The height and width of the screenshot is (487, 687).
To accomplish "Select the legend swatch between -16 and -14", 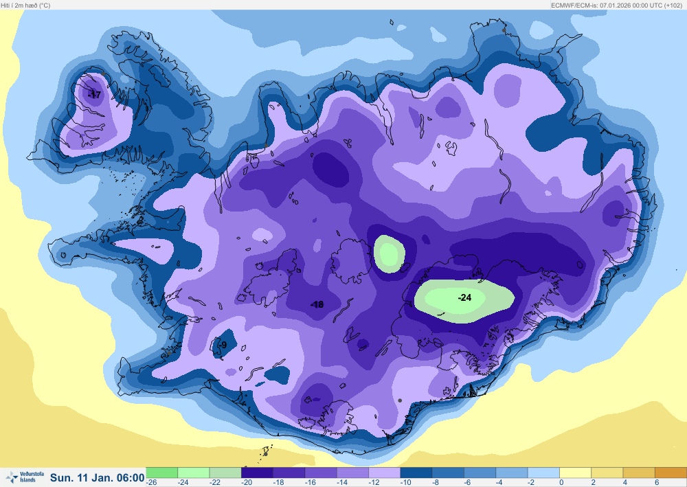I will 321,473.
